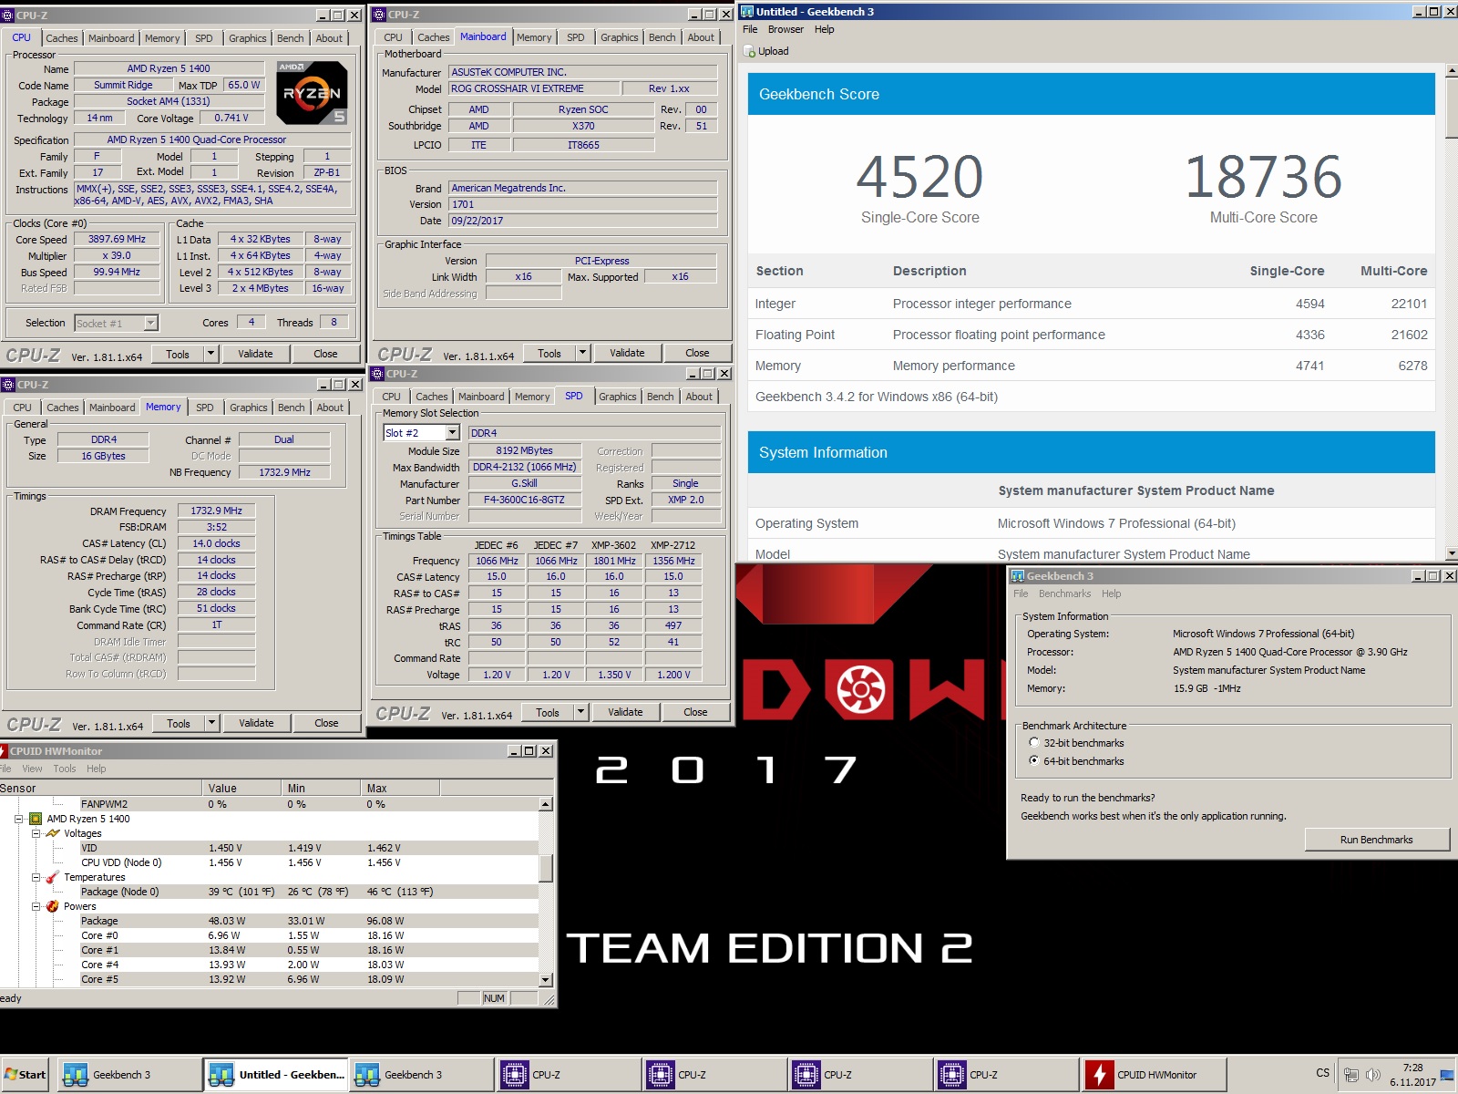
Task: Click the Voltages lightning icon in HWMonitor tree
Action: pyautogui.click(x=53, y=833)
